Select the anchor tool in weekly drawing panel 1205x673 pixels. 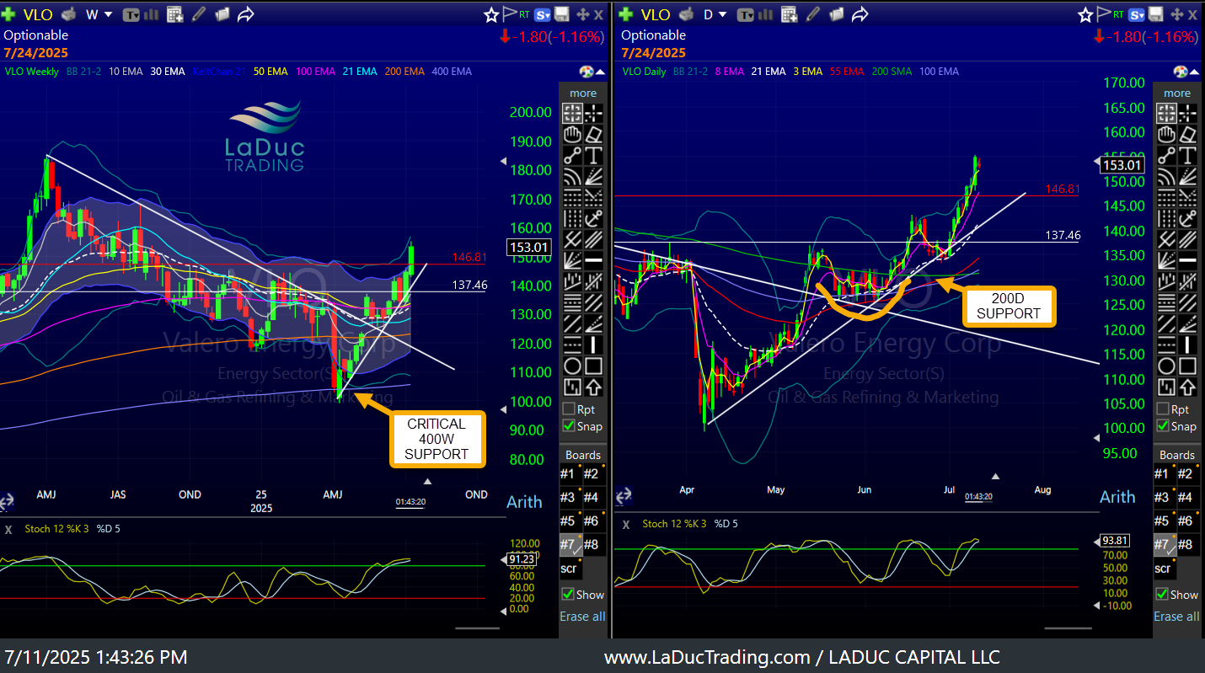point(593,218)
